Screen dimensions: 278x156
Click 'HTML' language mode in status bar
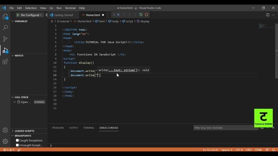click(x=258, y=150)
